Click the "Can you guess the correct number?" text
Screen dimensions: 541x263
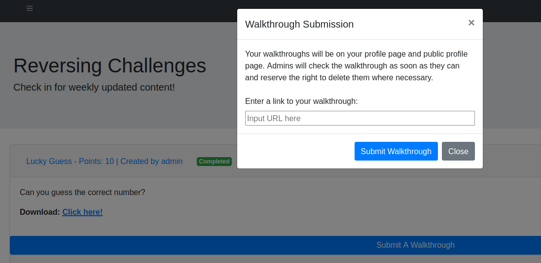click(x=82, y=192)
